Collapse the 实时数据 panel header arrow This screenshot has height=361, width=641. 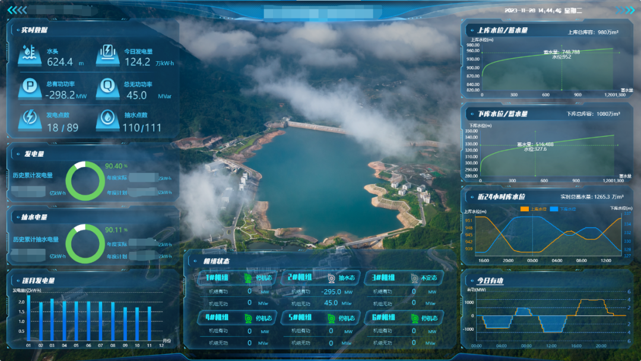(x=16, y=30)
